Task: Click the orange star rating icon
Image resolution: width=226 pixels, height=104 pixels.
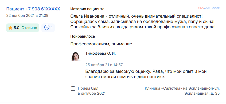Action: click(x=10, y=28)
